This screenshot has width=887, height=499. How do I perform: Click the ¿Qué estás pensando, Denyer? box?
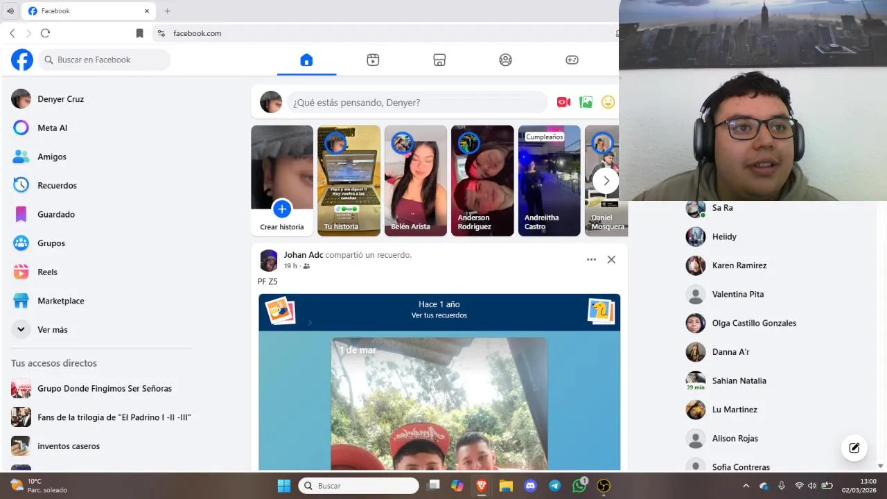coord(417,103)
